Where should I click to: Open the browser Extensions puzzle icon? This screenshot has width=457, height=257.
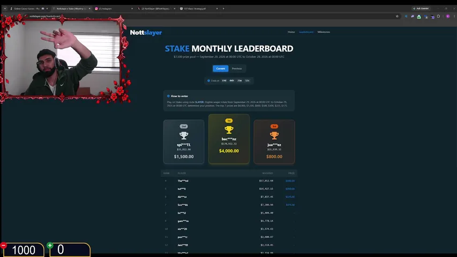(x=438, y=16)
